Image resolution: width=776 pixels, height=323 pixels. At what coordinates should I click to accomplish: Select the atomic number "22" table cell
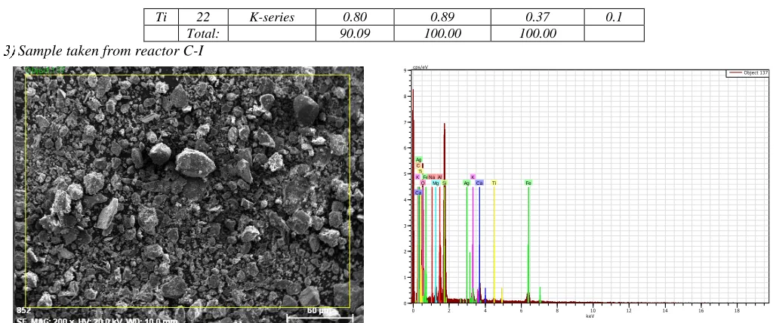point(203,17)
